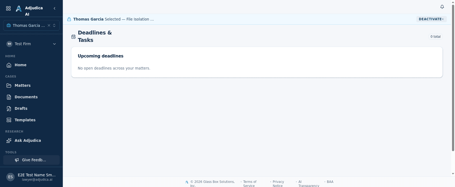
Task: Click the Deadlines & Tasks title
Action: [x=95, y=36]
